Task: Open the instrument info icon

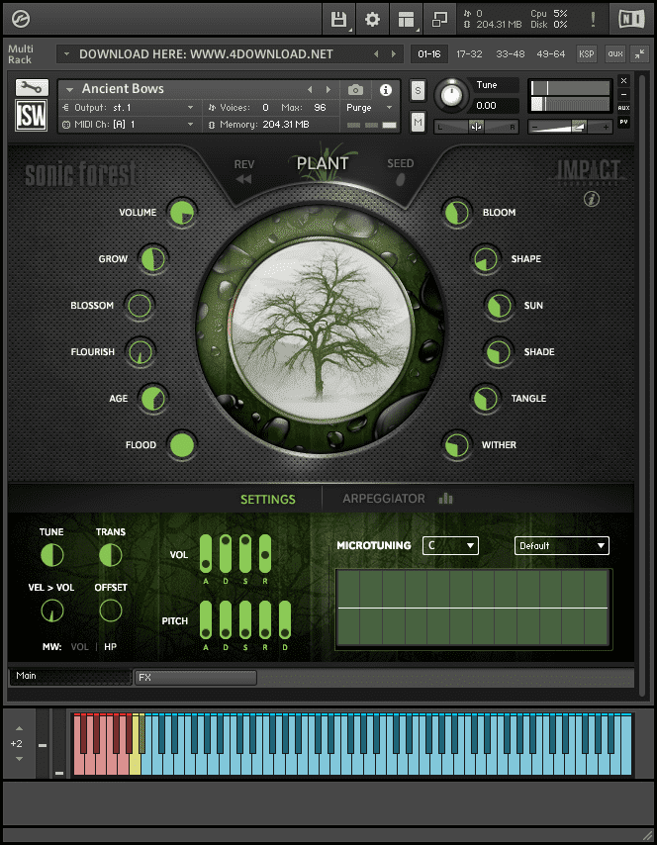Action: [385, 90]
